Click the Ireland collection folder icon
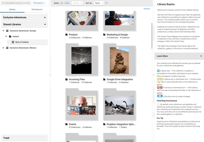 [10, 37]
